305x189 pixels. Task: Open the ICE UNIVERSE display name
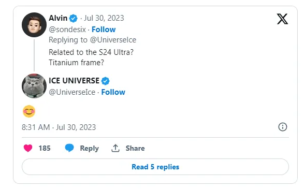(74, 81)
